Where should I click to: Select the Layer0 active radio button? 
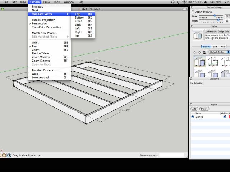tap(193, 117)
